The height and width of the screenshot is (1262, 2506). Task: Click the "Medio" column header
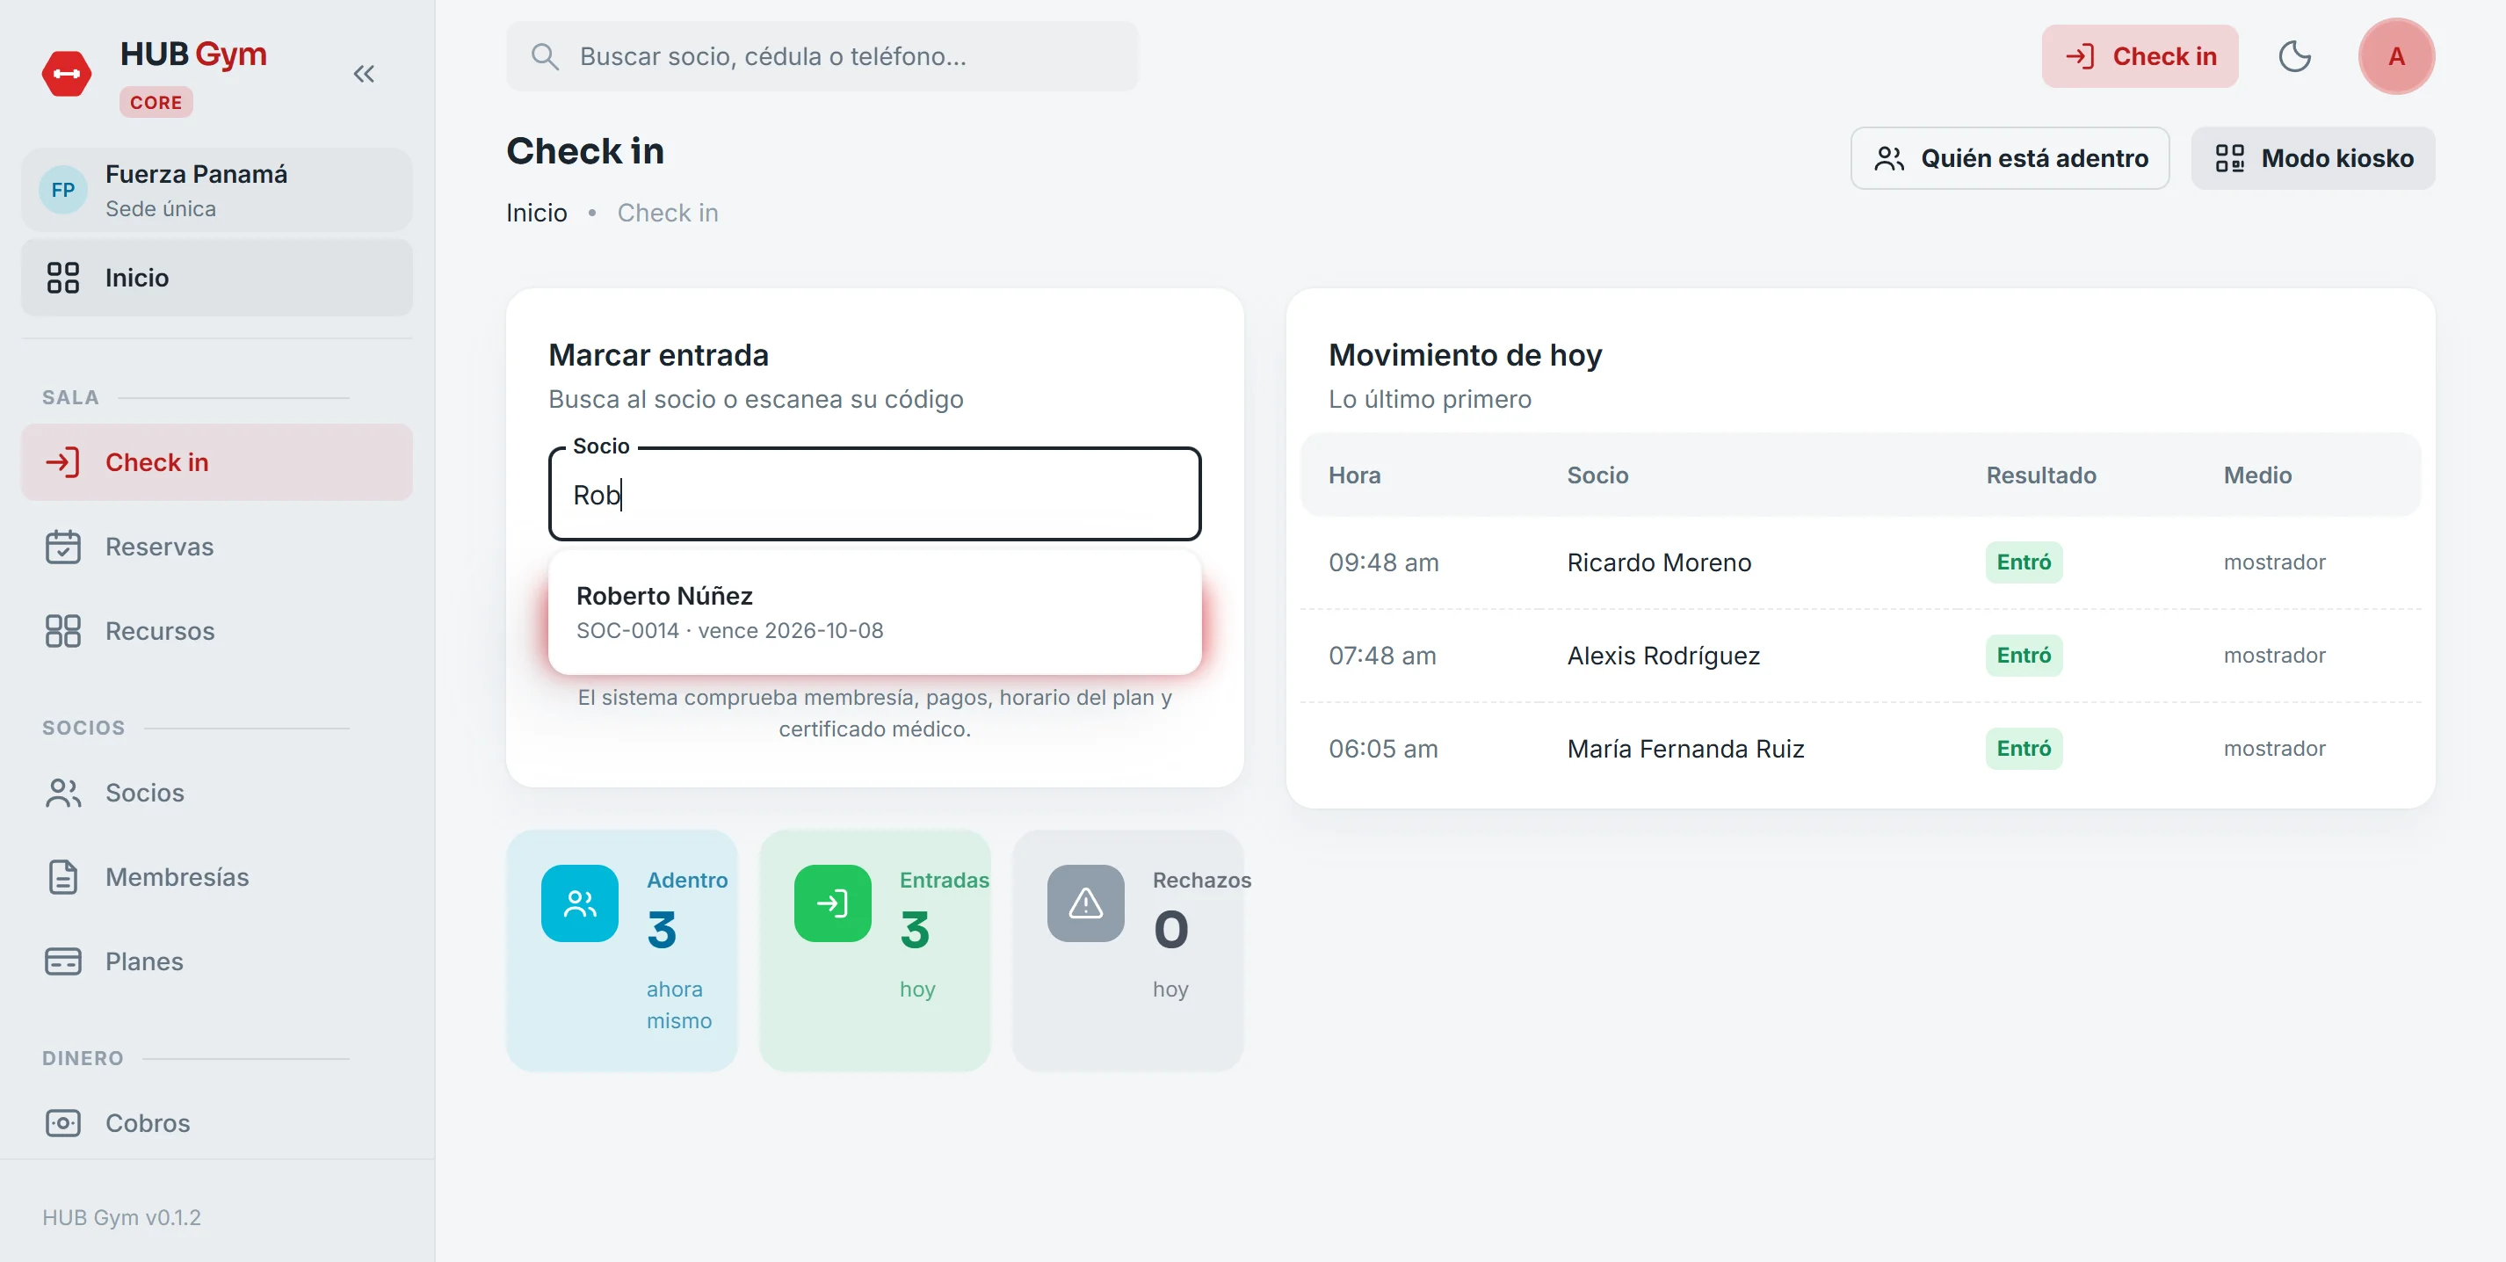(x=2258, y=475)
